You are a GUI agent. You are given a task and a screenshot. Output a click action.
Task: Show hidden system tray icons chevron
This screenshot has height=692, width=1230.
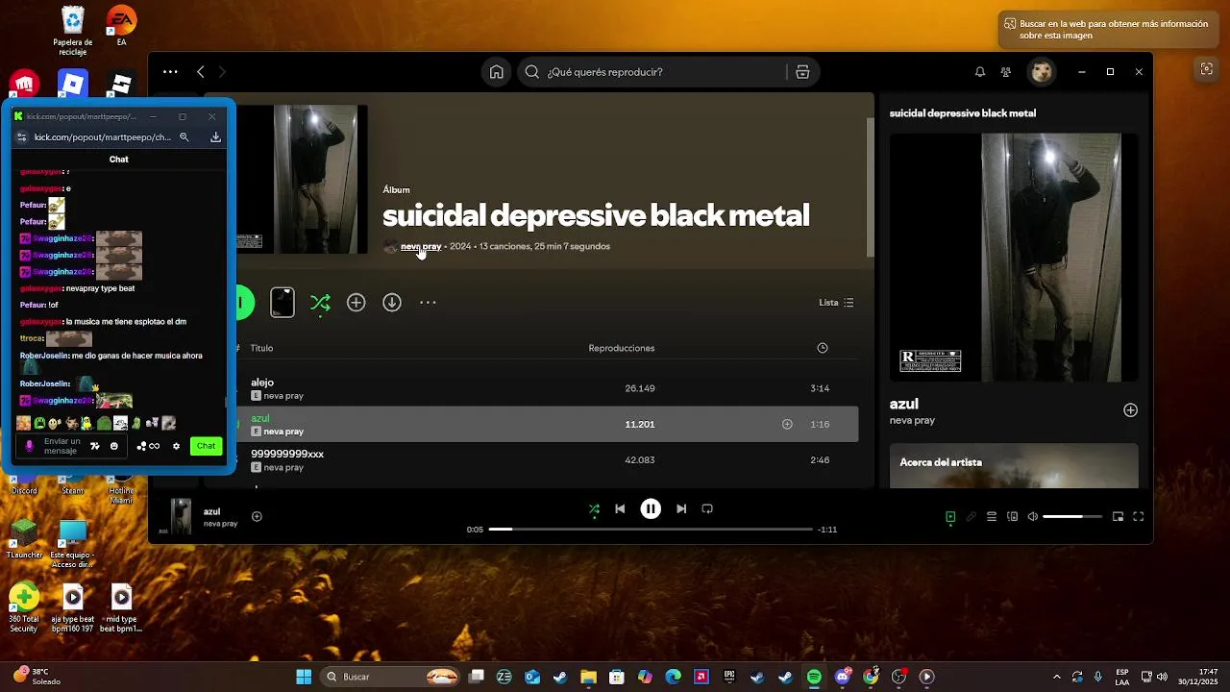tap(1057, 677)
